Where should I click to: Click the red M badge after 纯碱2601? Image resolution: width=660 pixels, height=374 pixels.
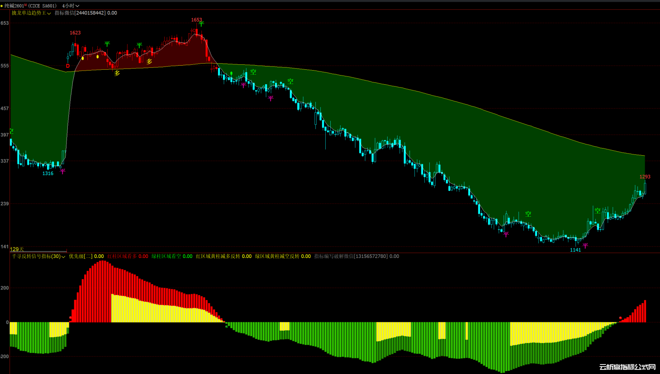26,5
